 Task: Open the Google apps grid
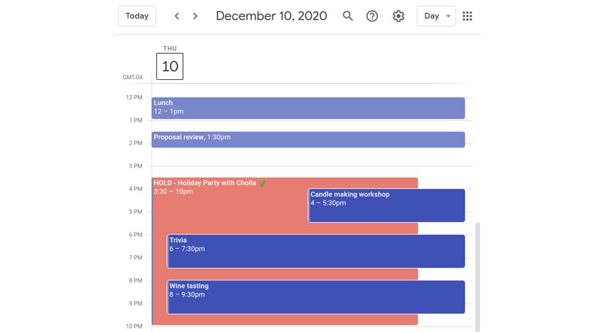[x=467, y=16]
